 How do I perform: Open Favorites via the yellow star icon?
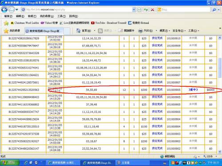point(6,31)
